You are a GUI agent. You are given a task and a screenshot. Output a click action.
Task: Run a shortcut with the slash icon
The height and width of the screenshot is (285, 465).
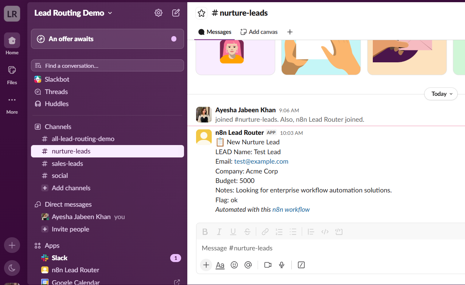[x=301, y=265]
